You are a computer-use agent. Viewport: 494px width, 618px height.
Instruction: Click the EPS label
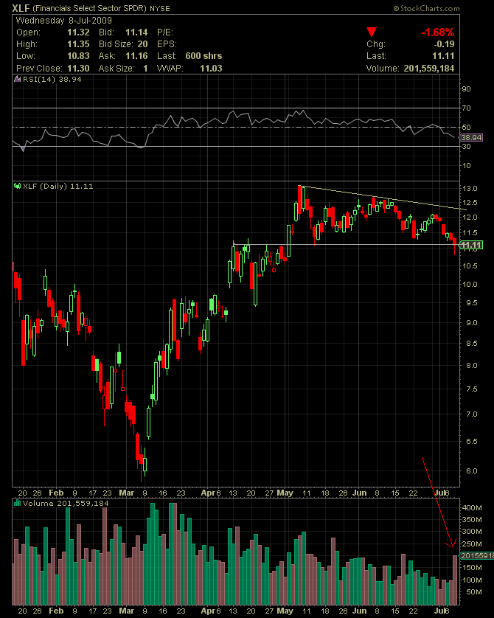(x=167, y=44)
